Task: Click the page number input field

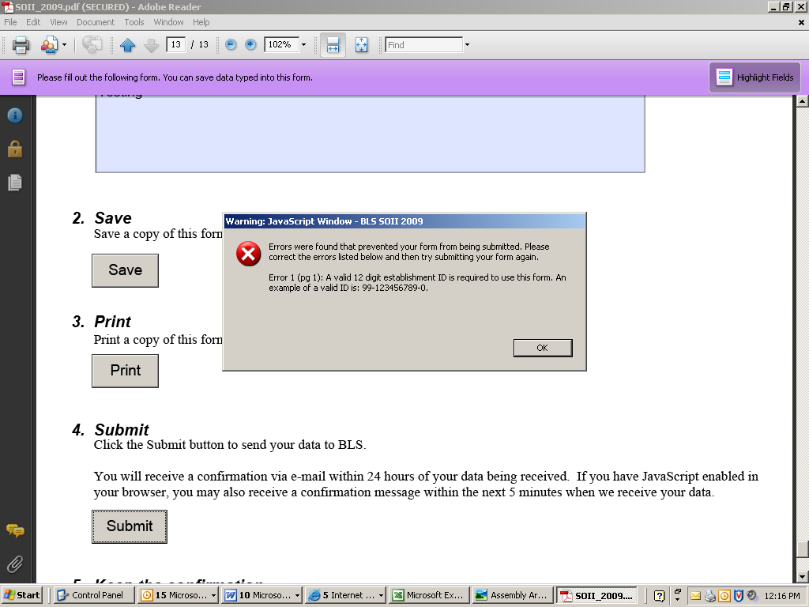Action: tap(175, 45)
